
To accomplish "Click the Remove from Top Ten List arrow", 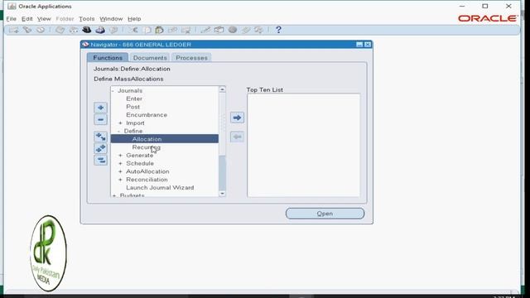I will tap(237, 137).
